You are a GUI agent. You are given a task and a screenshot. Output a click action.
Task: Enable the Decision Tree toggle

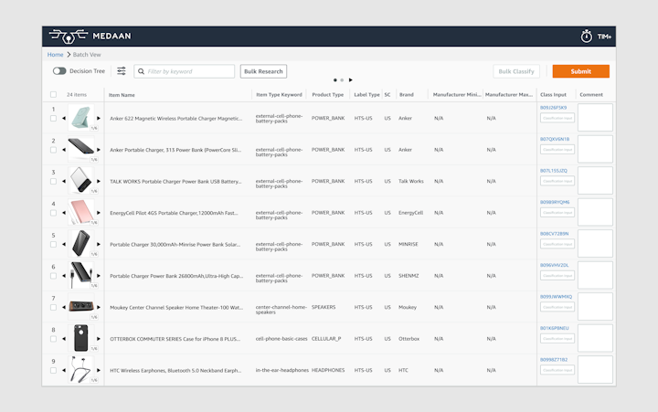59,71
